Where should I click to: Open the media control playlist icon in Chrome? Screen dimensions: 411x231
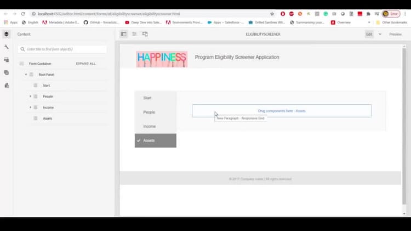[x=377, y=14]
